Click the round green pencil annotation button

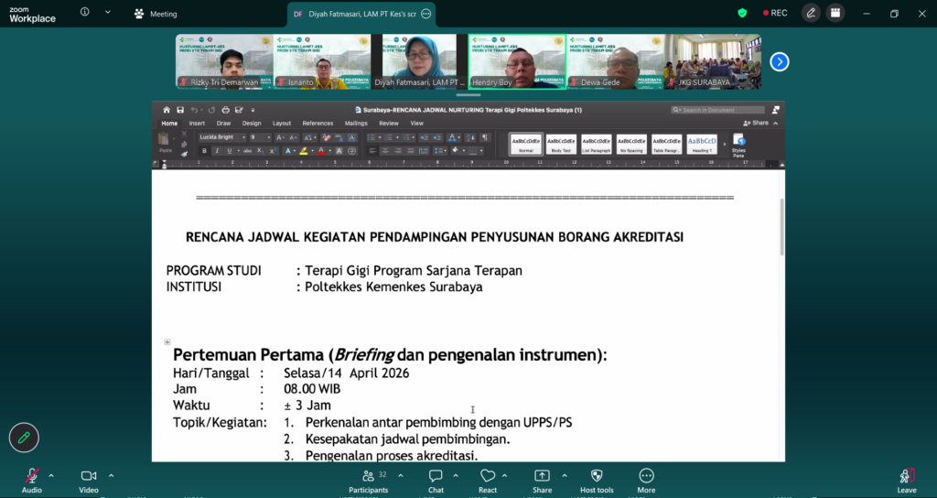tap(24, 438)
